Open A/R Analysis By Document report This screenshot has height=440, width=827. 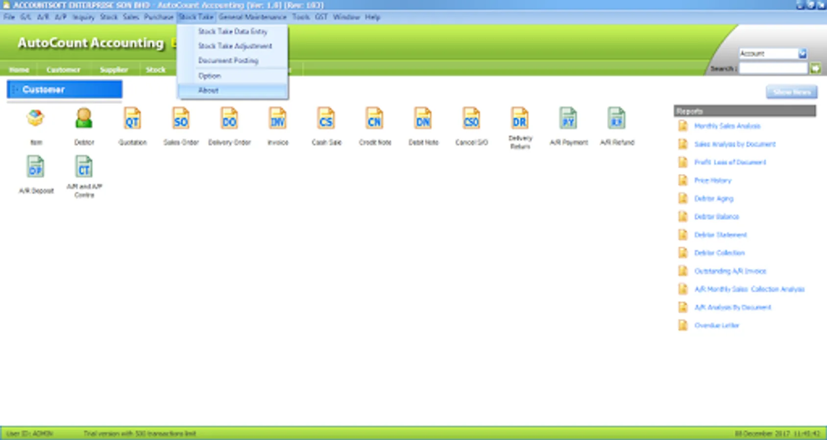733,307
